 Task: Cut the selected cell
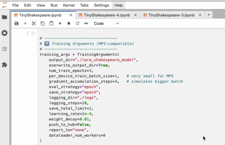34,24
